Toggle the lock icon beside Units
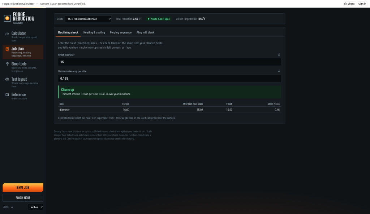Image resolution: width=370 pixels, height=214 pixels. [12, 207]
